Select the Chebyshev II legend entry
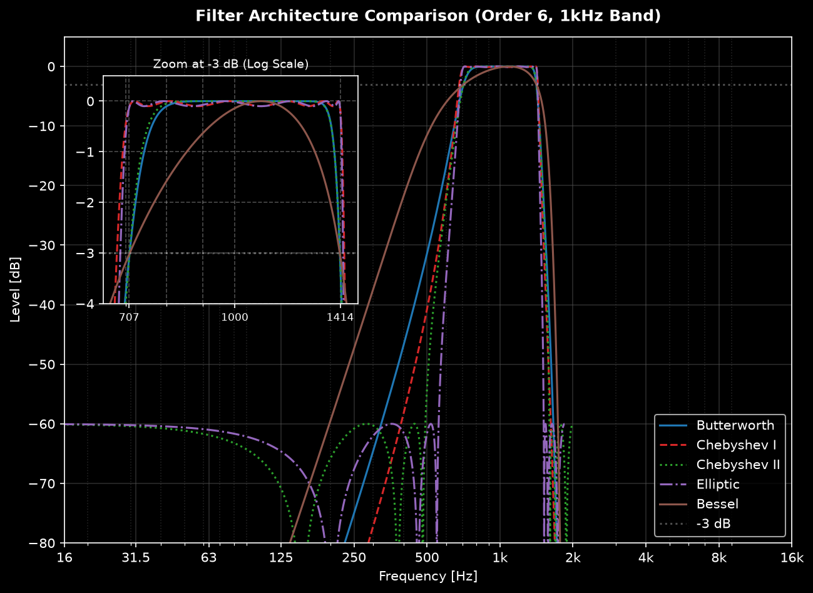Image resolution: width=813 pixels, height=593 pixels. (719, 465)
